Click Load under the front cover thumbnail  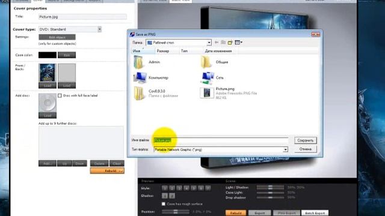[48, 85]
